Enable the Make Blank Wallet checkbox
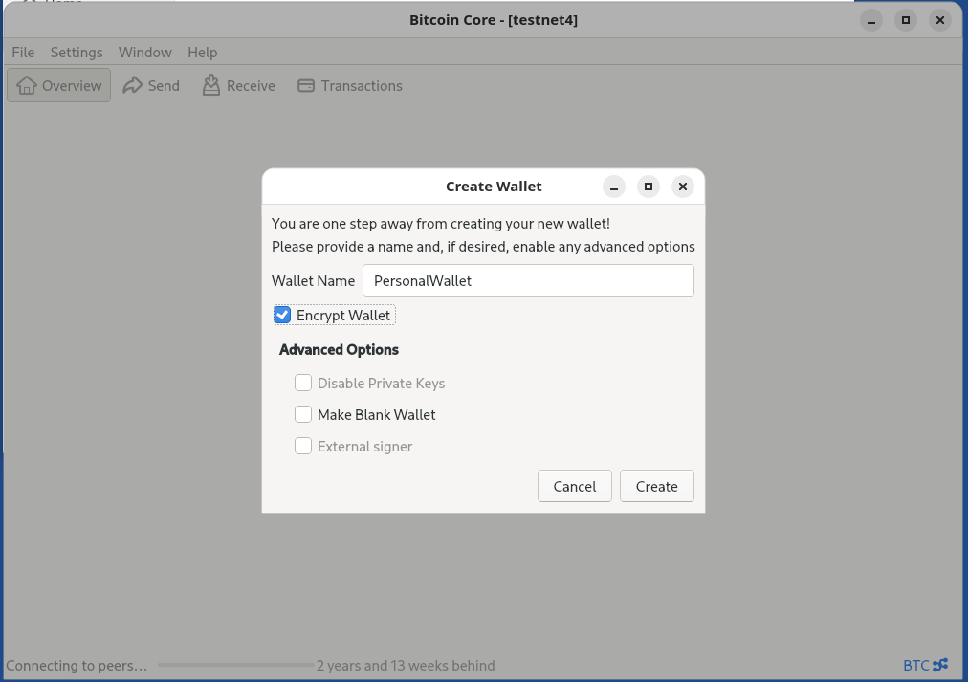The height and width of the screenshot is (682, 968). pyautogui.click(x=303, y=414)
